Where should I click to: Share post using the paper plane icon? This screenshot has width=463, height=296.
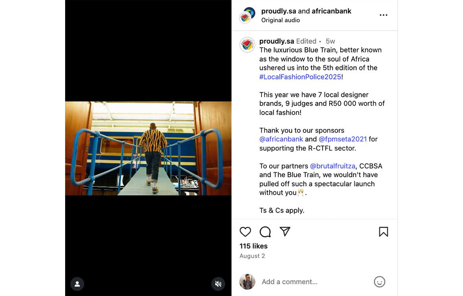pyautogui.click(x=285, y=232)
